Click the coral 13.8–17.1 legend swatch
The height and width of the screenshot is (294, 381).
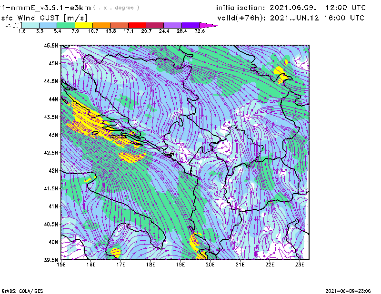pyautogui.click(x=120, y=25)
